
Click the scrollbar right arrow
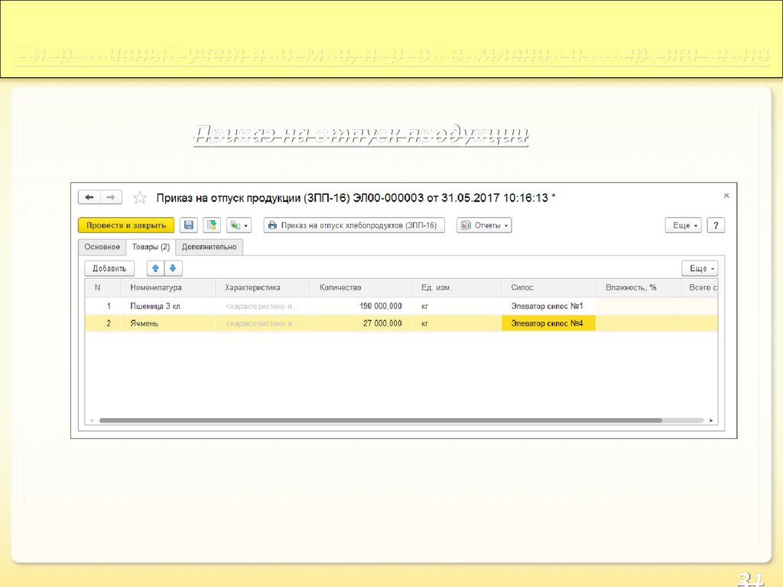[711, 420]
